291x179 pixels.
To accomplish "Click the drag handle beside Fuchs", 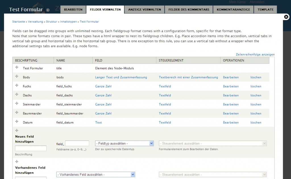I will tap(17, 86).
